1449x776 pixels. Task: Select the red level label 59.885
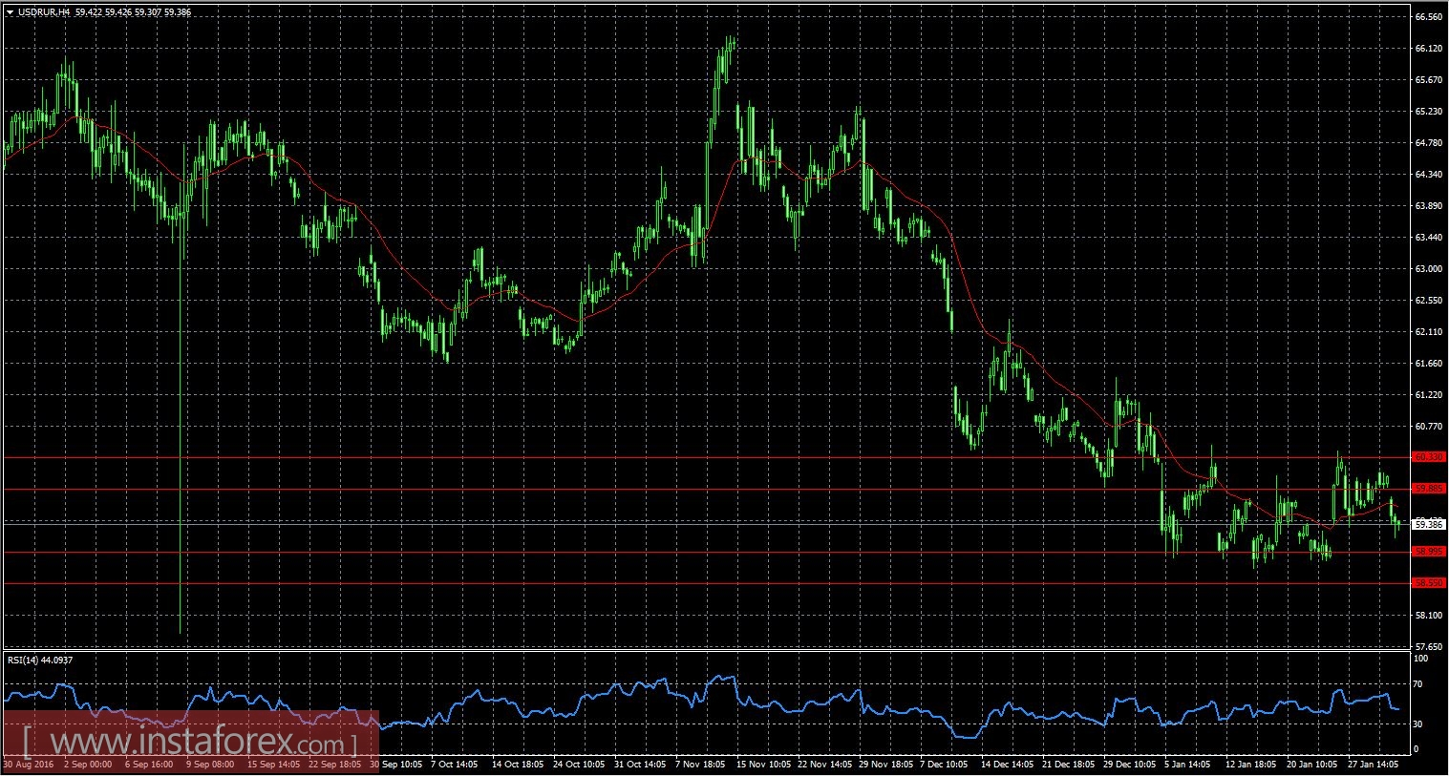click(1430, 490)
